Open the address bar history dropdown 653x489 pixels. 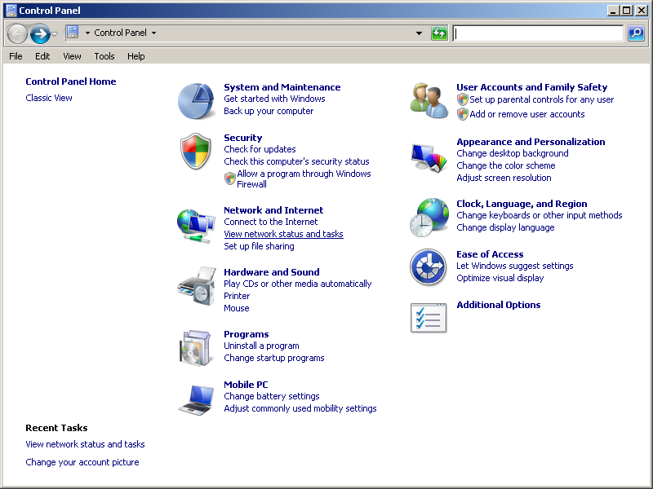(419, 33)
